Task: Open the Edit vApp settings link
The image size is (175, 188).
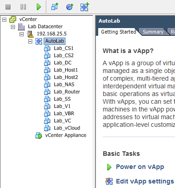Action: point(145,181)
